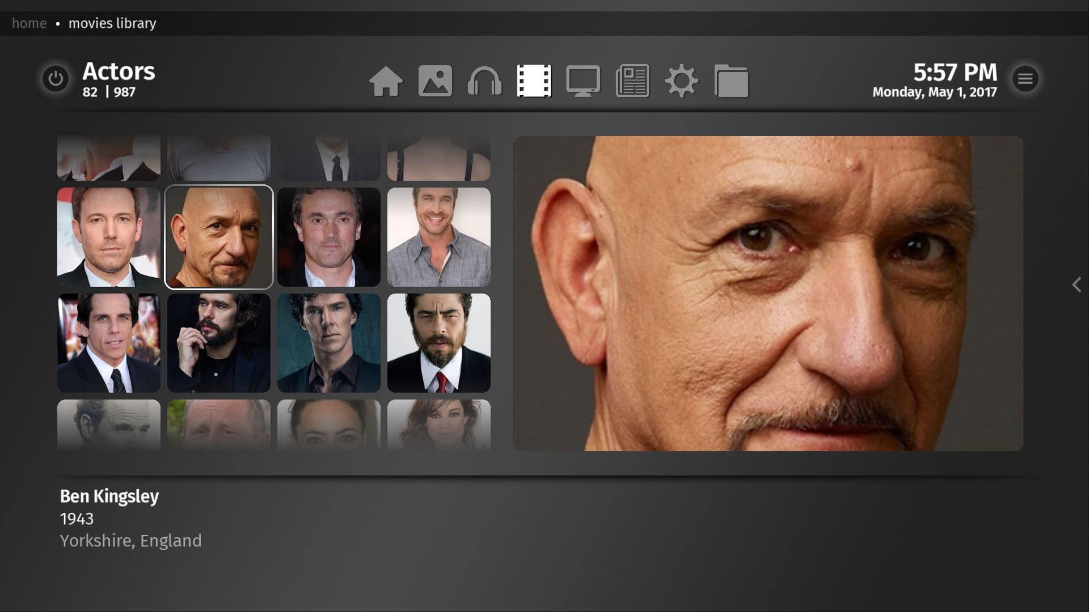Open the Music headphones icon
1089x612 pixels.
pos(484,81)
